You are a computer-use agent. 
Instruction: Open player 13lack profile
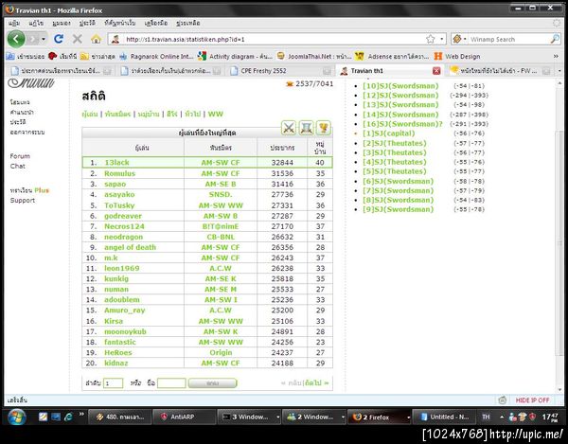point(116,162)
